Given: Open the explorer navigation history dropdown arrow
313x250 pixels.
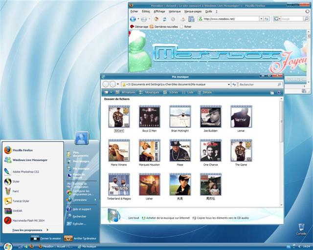Looking at the screenshot, I should pos(118,84).
